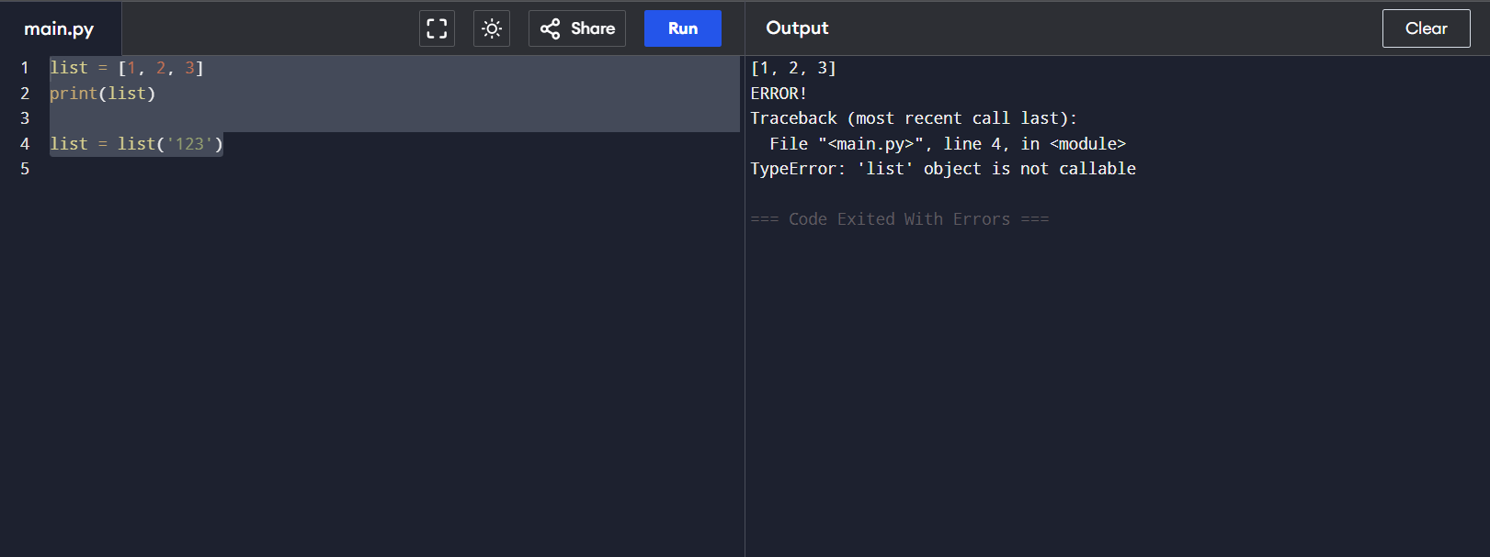Click the Traceback line in output
1490x557 pixels.
click(913, 118)
